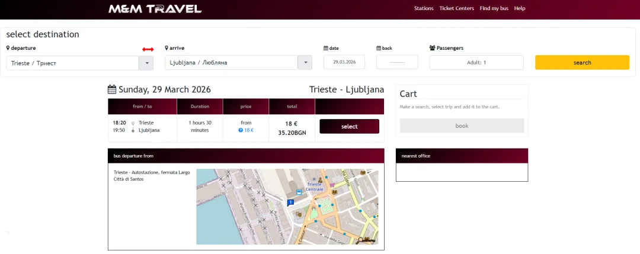Viewport: 640px width, 254px height.
Task: Click the M&M Travel logo
Action: tap(155, 8)
